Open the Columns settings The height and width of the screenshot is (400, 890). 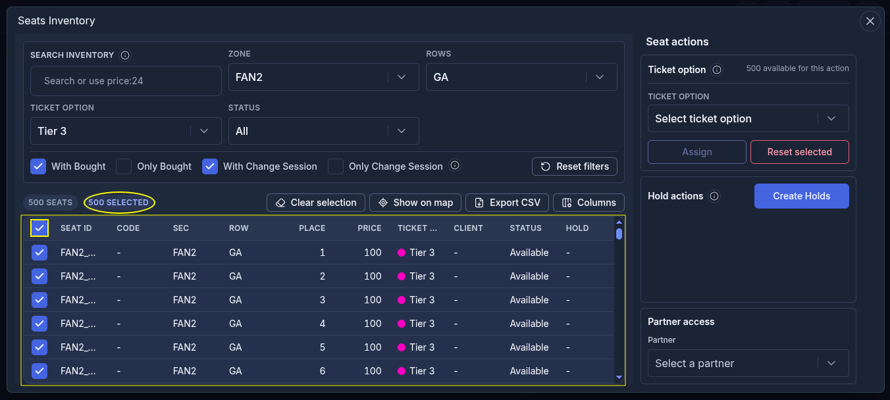coord(589,203)
